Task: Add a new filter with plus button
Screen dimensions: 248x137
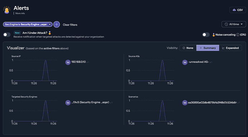Action: pyautogui.click(x=57, y=24)
